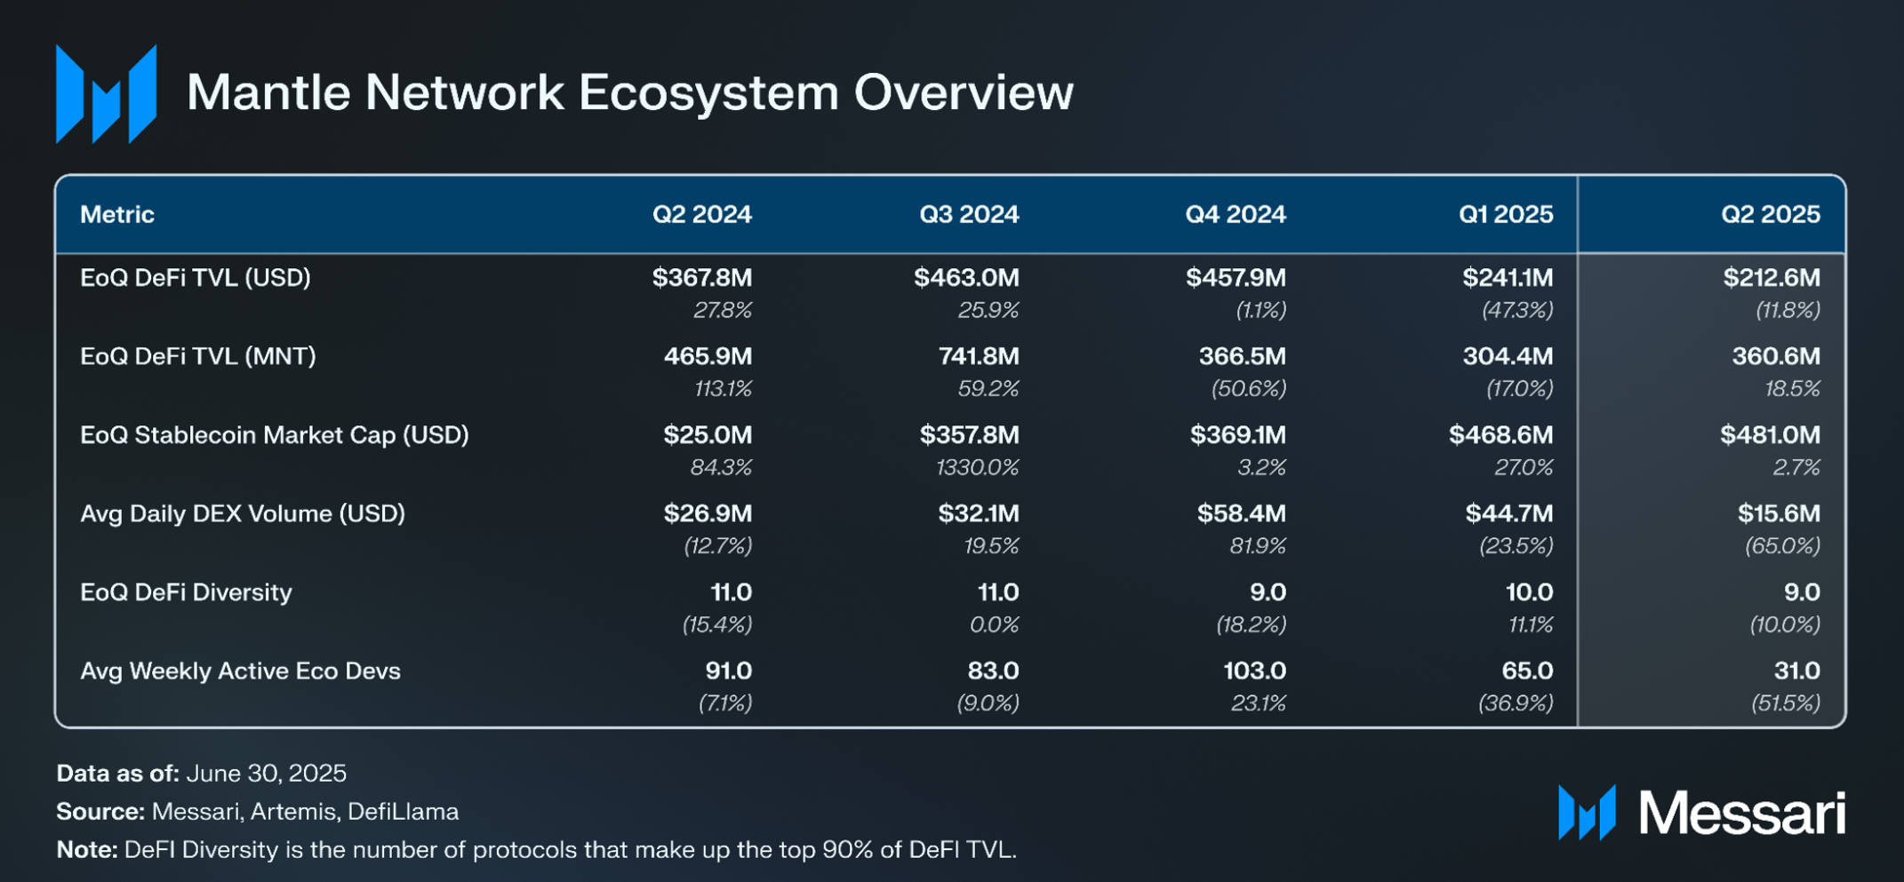Click the EoQ DeFi TVL (MNT) row label
Image resolution: width=1904 pixels, height=882 pixels.
(x=198, y=356)
